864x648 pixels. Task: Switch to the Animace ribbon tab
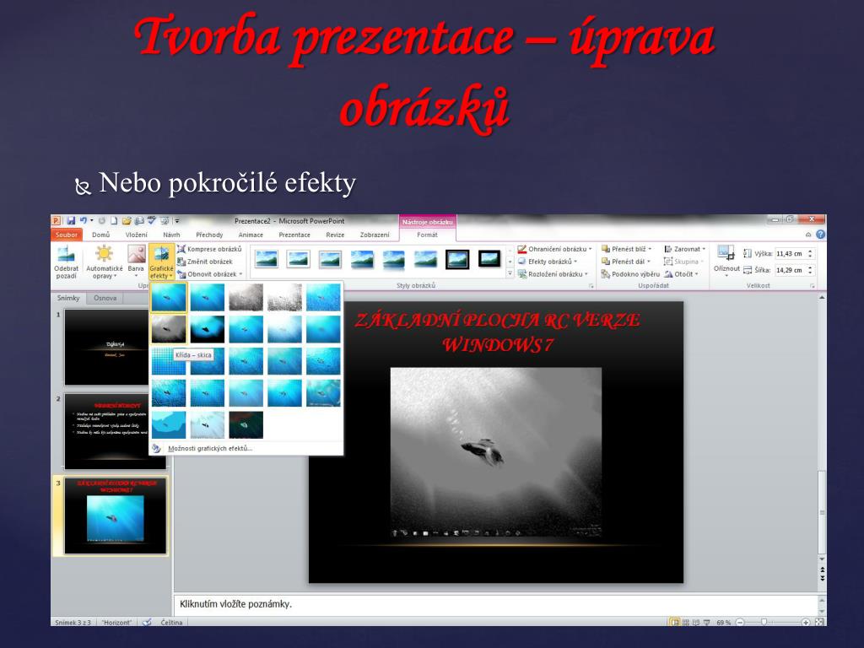point(251,235)
